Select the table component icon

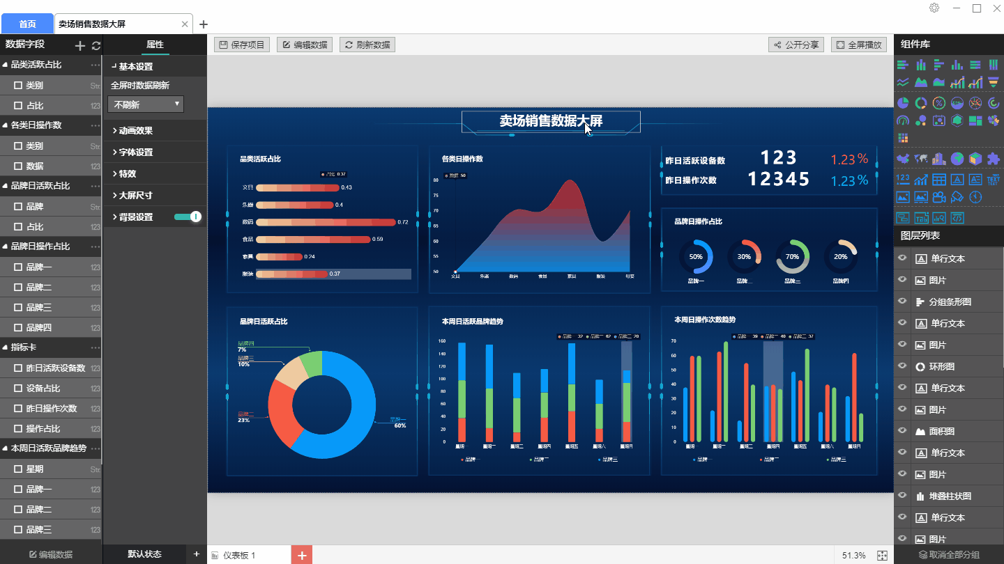tap(939, 179)
